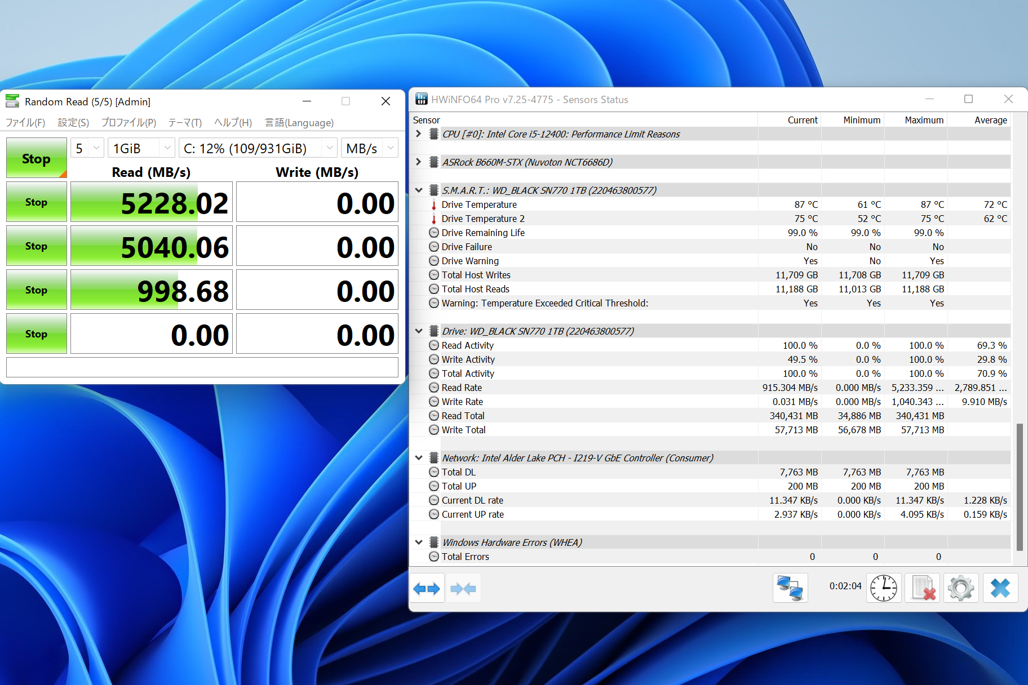
Task: Click the Drive Temperature thermometer icon
Action: [x=433, y=204]
